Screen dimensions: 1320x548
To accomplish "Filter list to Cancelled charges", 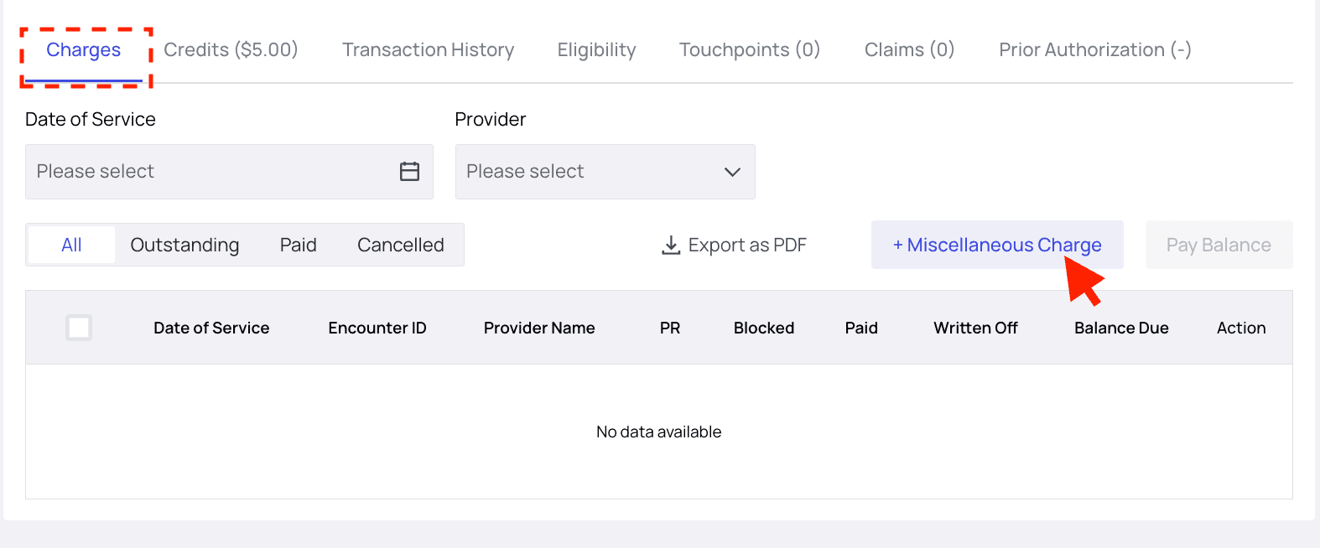I will pos(400,246).
